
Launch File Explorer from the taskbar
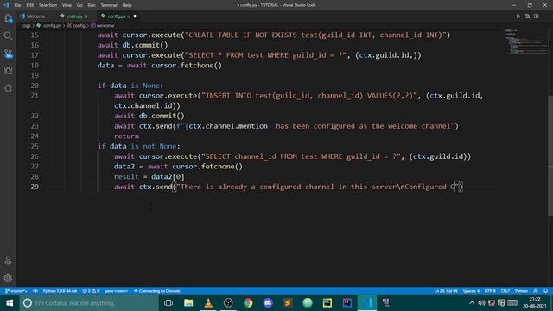pyautogui.click(x=188, y=303)
